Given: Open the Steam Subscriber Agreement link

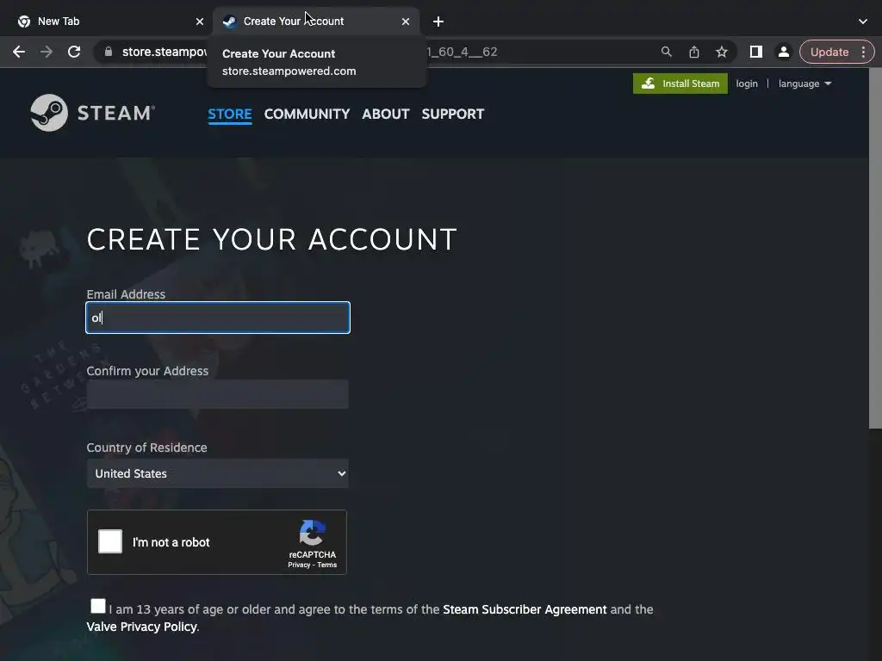Looking at the screenshot, I should coord(525,609).
